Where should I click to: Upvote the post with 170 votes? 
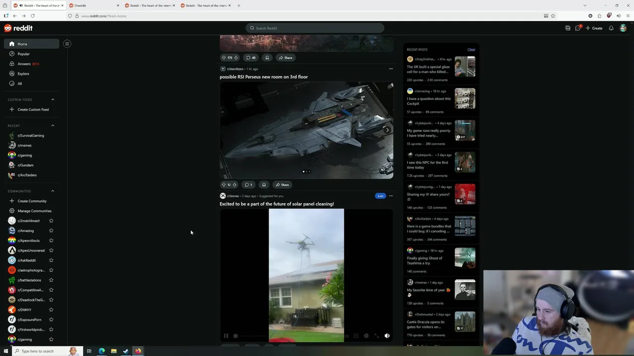[224, 57]
